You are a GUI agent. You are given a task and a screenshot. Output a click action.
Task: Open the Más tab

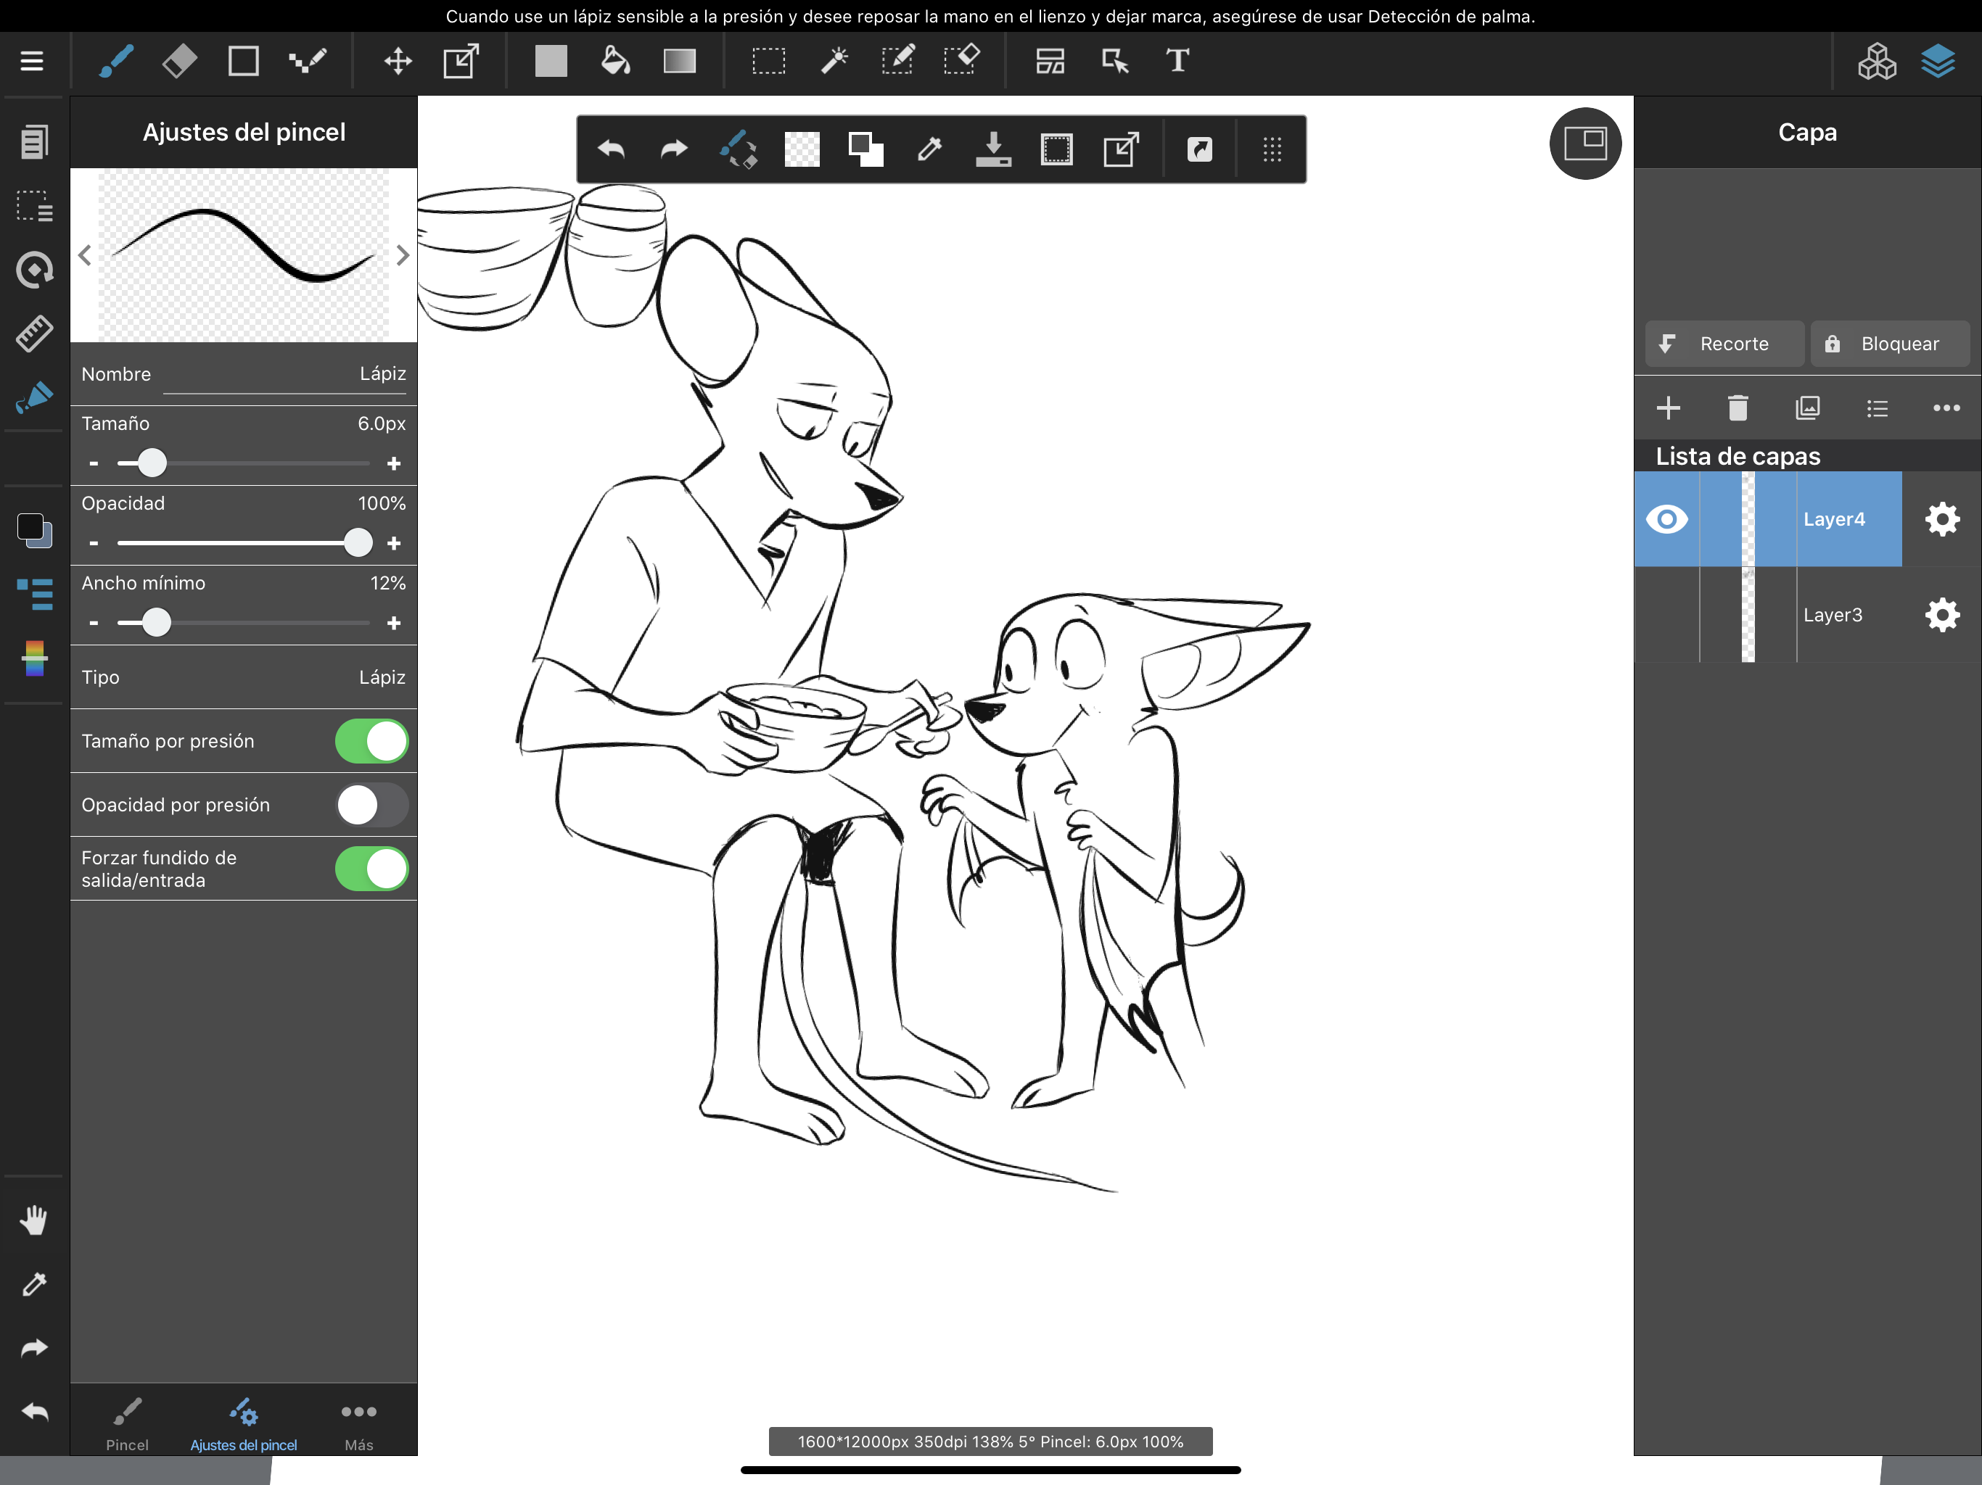point(358,1423)
